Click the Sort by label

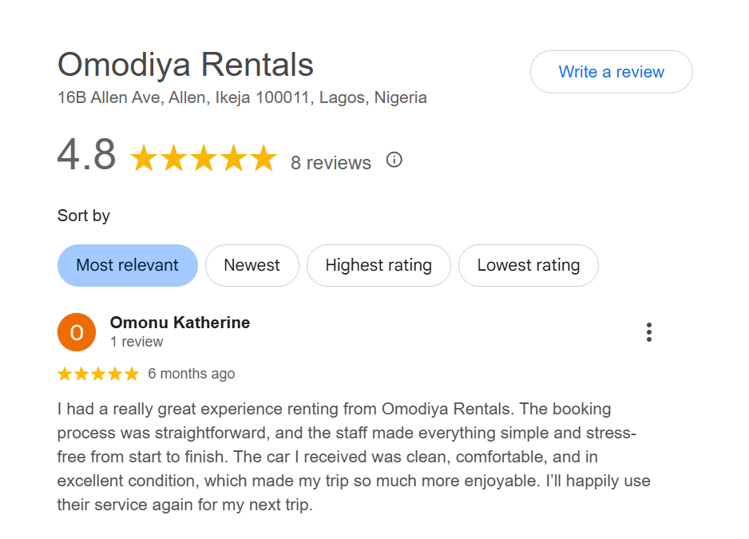point(84,216)
